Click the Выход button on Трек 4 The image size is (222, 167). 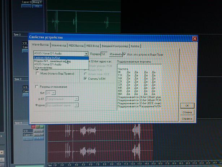[x=39, y=130]
